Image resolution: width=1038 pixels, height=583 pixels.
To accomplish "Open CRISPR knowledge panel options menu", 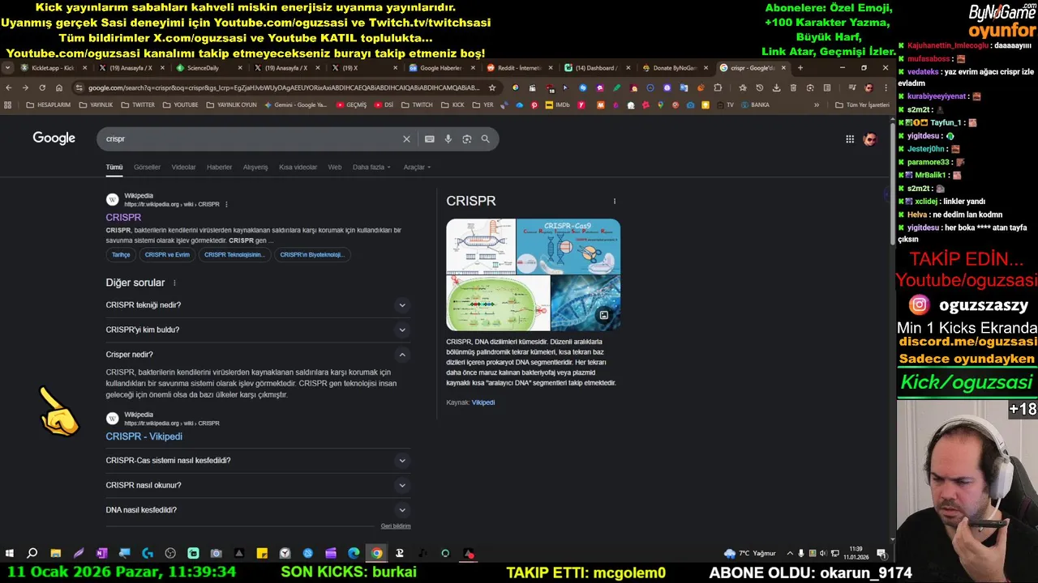I will pyautogui.click(x=614, y=201).
